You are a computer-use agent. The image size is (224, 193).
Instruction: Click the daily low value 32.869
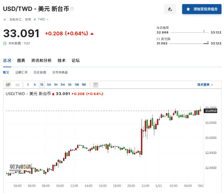(x=162, y=32)
